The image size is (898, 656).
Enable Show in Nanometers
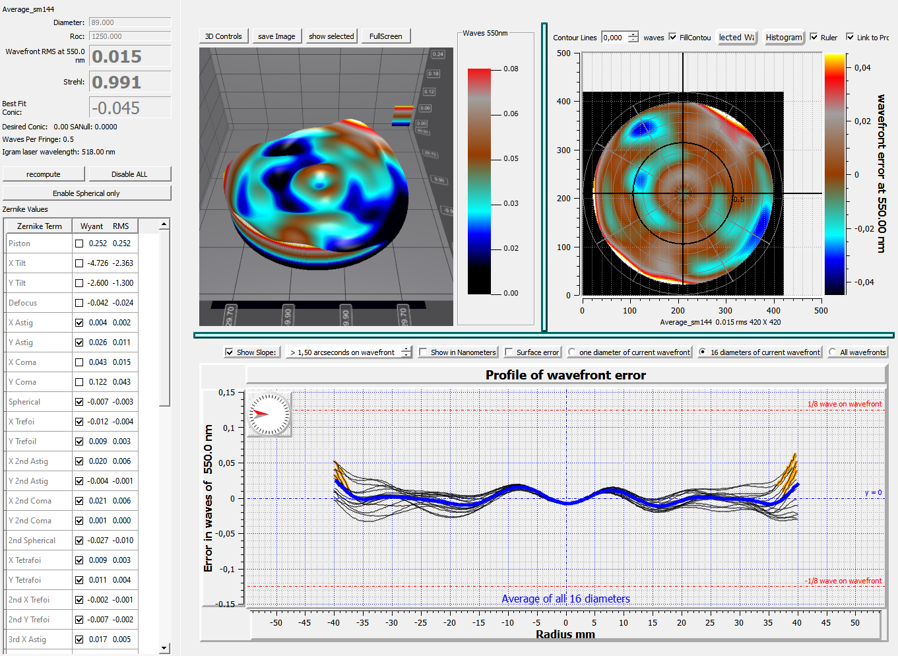point(423,352)
